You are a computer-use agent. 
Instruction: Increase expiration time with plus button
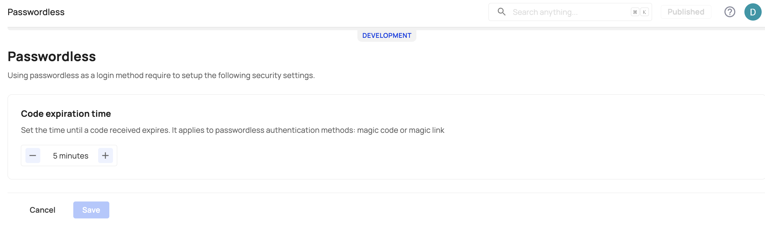[105, 156]
